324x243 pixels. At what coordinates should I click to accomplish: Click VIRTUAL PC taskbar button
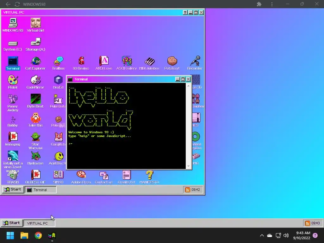click(x=39, y=223)
